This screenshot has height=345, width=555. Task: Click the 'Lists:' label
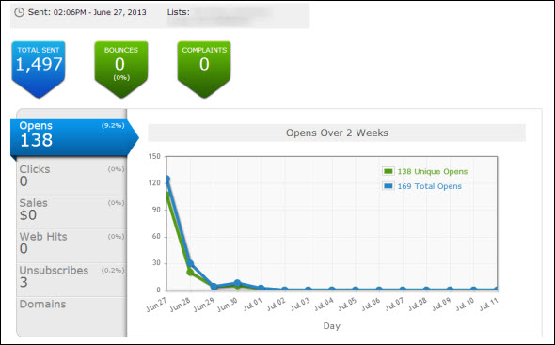pyautogui.click(x=178, y=12)
